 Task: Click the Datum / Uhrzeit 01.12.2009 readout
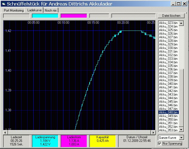pyautogui.click(x=137, y=141)
